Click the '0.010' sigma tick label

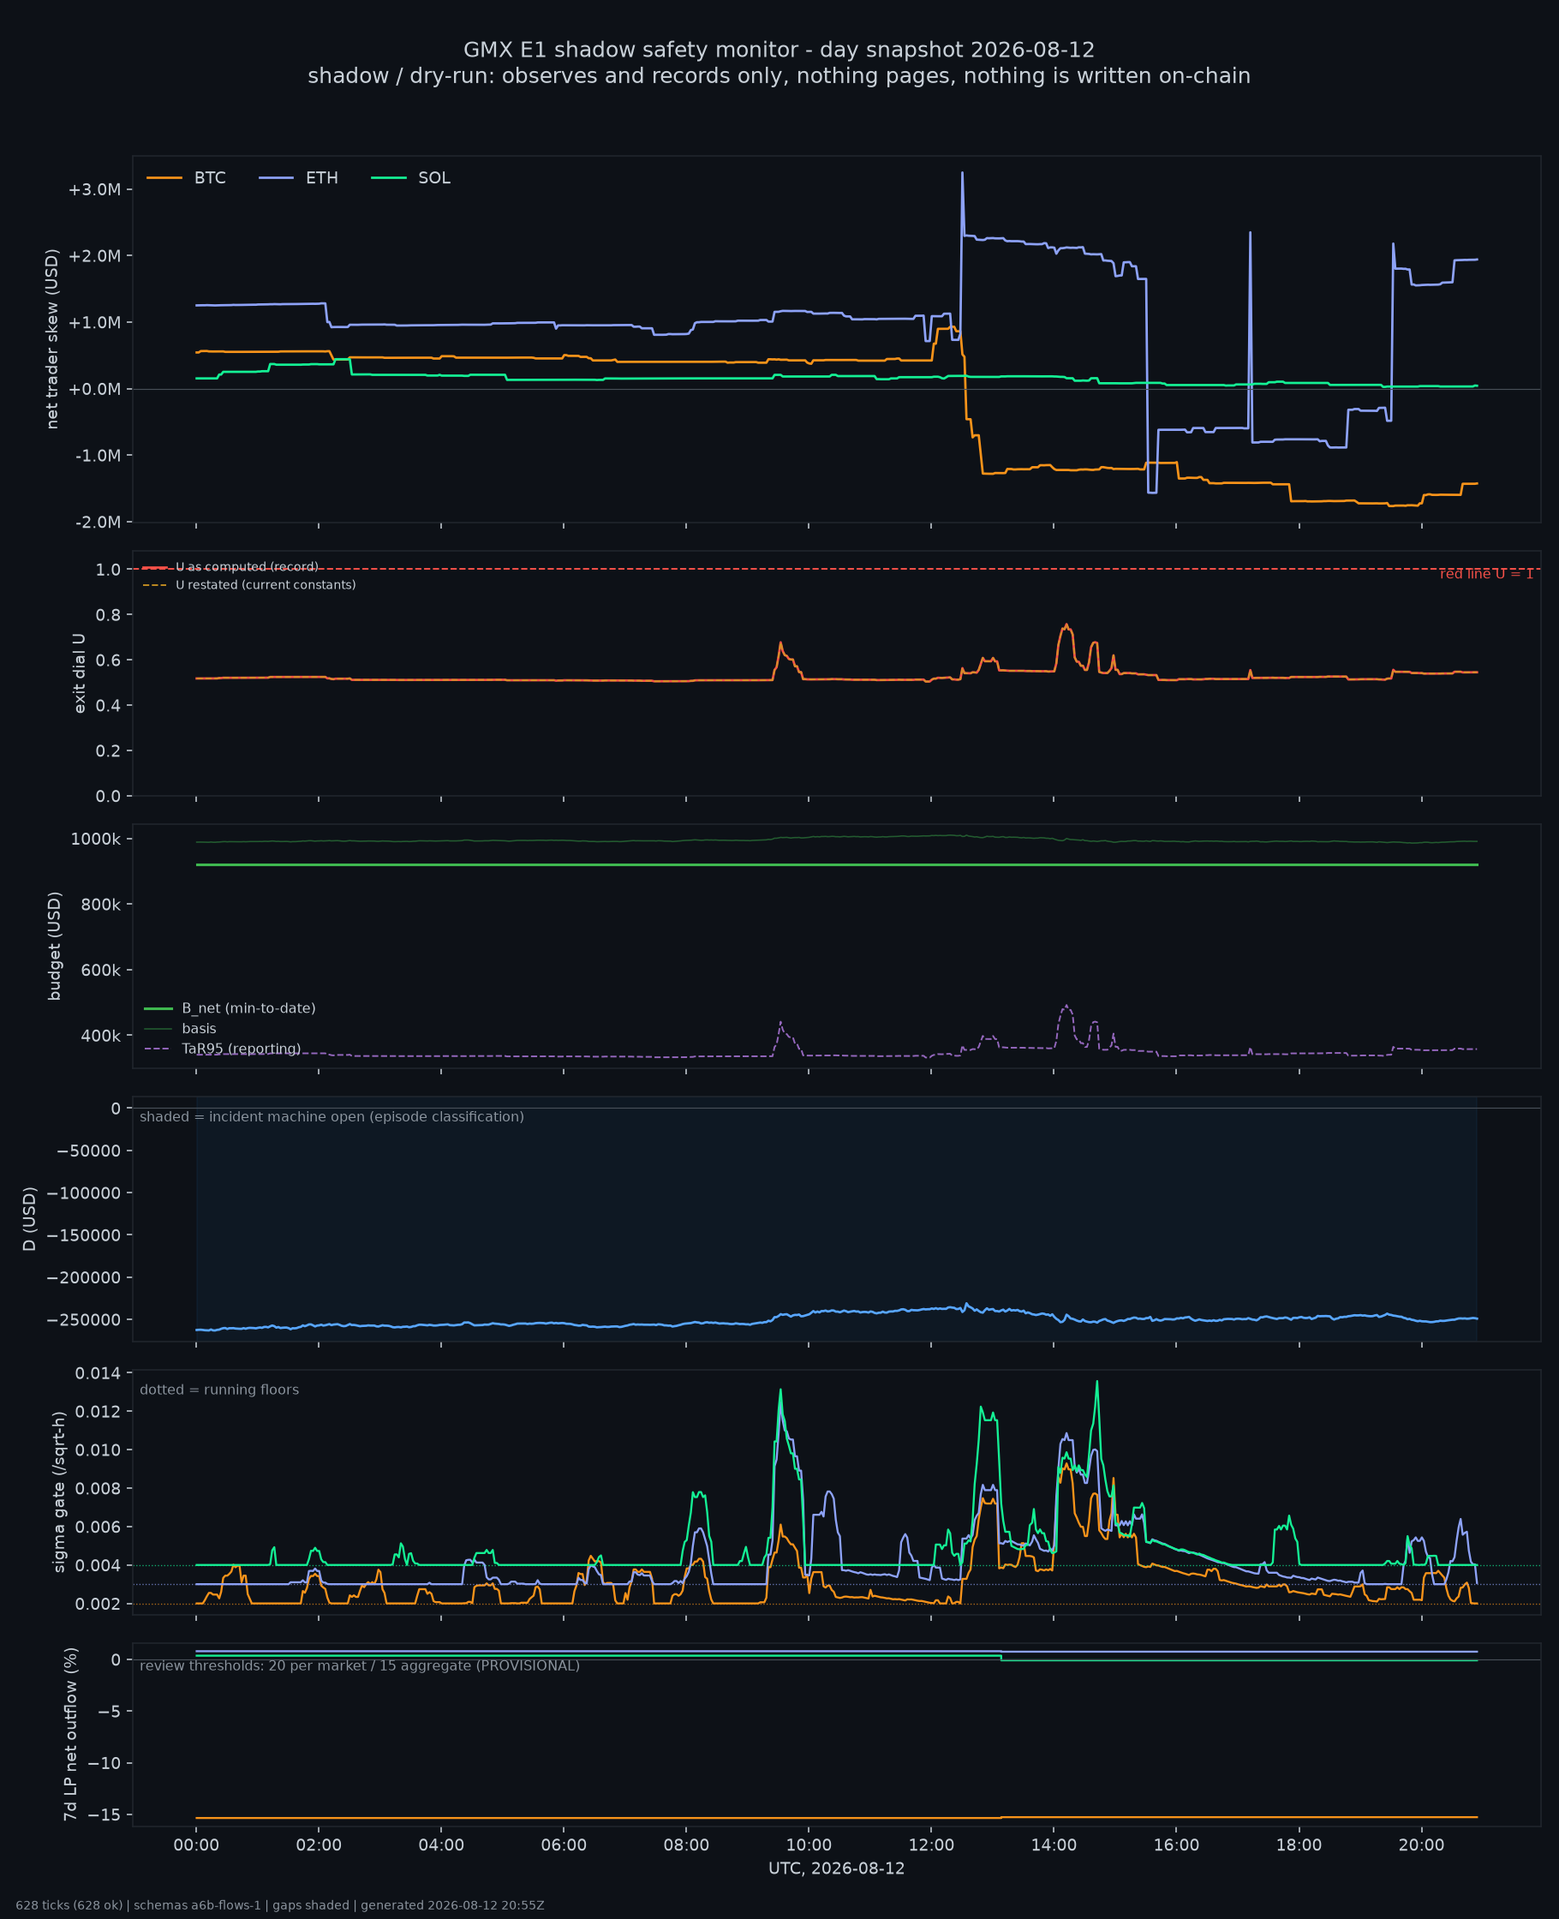click(98, 1450)
